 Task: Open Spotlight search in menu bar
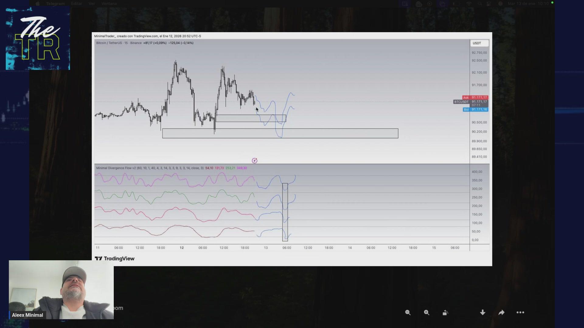click(480, 4)
